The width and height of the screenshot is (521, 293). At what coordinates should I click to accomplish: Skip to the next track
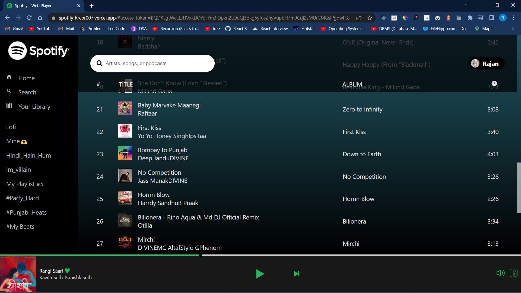297,274
